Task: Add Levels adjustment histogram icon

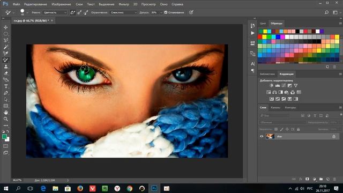Action: [278, 86]
